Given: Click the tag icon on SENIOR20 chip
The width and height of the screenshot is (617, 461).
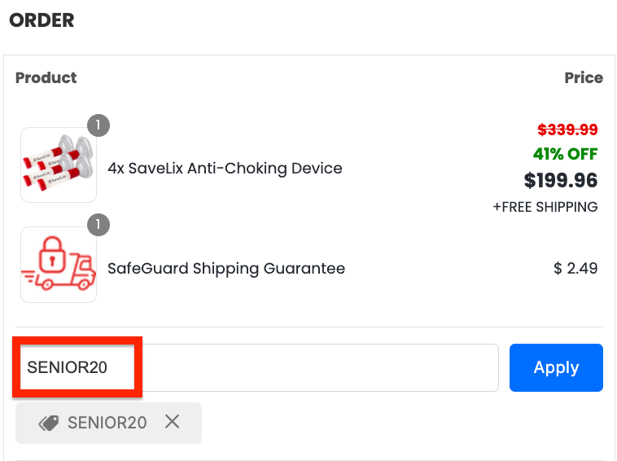Looking at the screenshot, I should coord(49,423).
